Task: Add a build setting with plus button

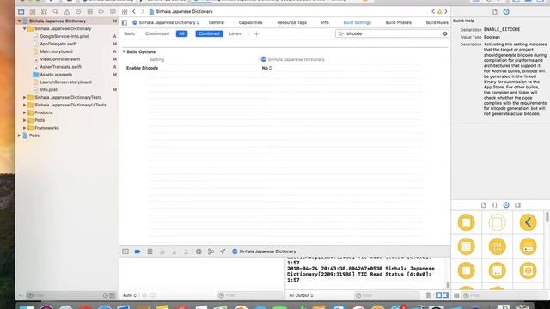Action: click(x=256, y=34)
